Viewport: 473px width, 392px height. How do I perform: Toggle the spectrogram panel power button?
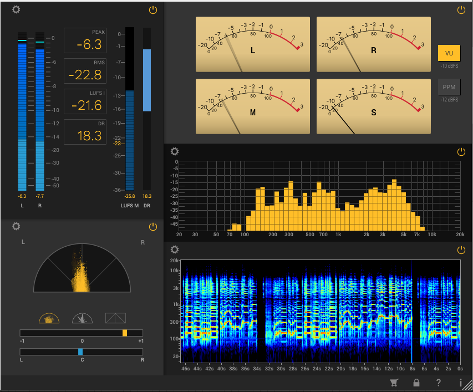pos(461,250)
